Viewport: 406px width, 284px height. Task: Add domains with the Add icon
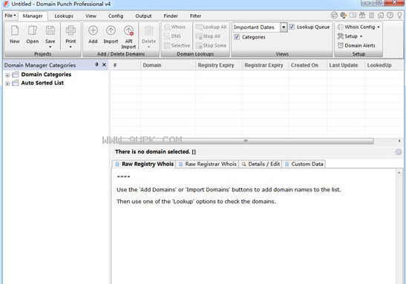pos(93,30)
